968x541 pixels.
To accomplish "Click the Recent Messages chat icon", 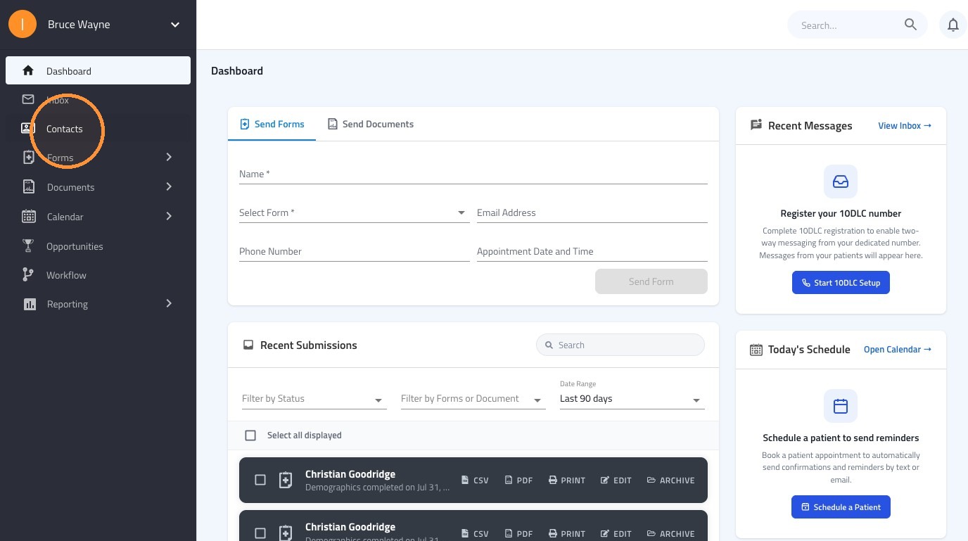I will [x=756, y=125].
